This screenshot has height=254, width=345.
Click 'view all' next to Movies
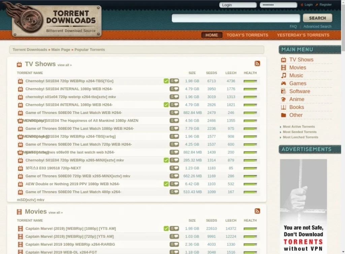point(56,213)
